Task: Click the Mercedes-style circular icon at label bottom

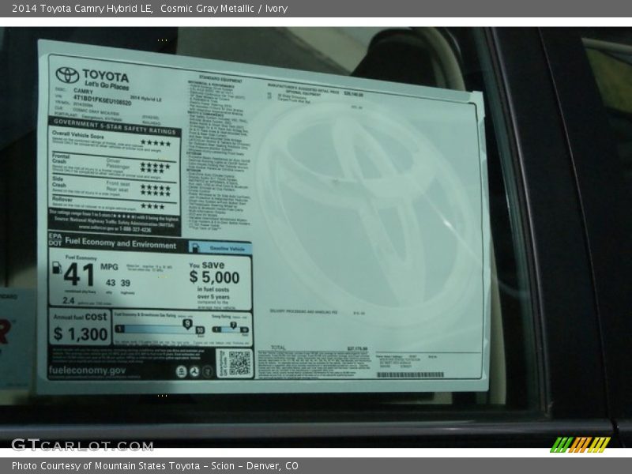Action: 195,371
